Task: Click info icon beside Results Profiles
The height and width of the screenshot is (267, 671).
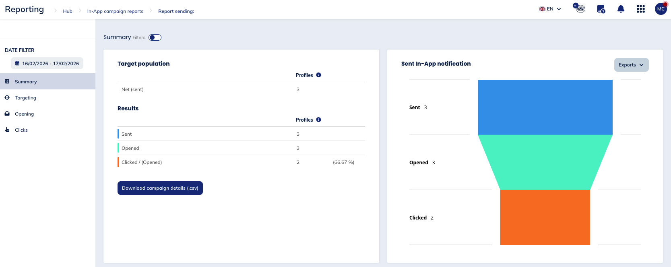Action: click(318, 120)
